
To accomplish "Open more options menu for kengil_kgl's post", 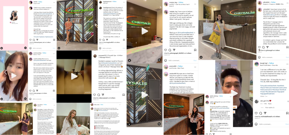I will click(287, 64).
